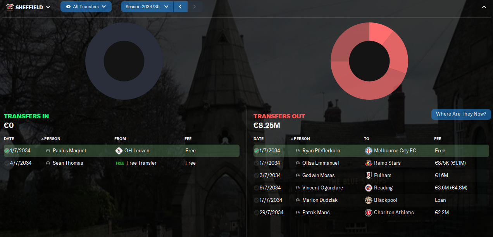
Task: Select the Godwin Moses row tick circle
Action: click(257, 176)
